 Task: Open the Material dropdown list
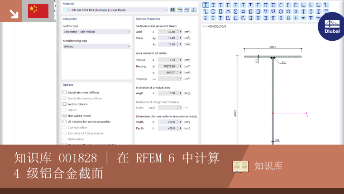(115, 10)
